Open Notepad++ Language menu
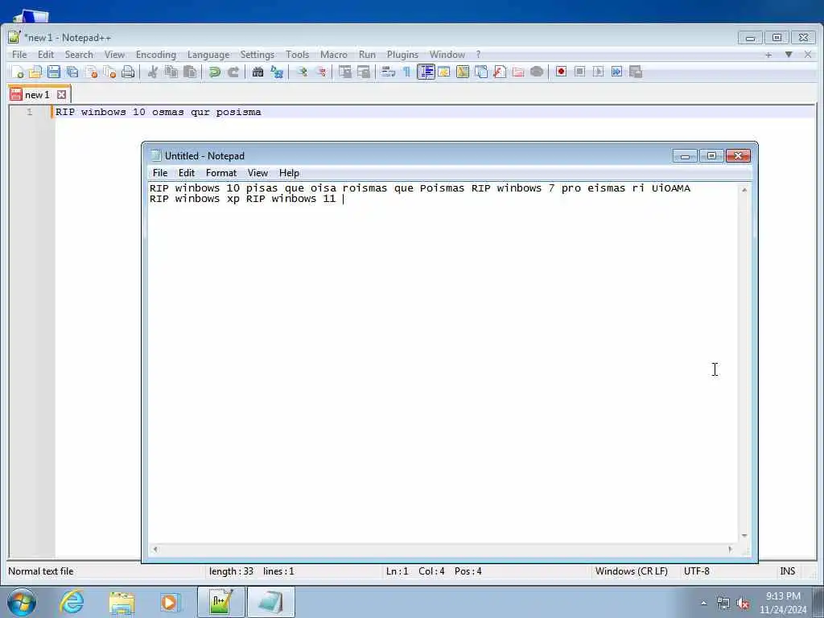This screenshot has width=824, height=618. click(x=208, y=55)
